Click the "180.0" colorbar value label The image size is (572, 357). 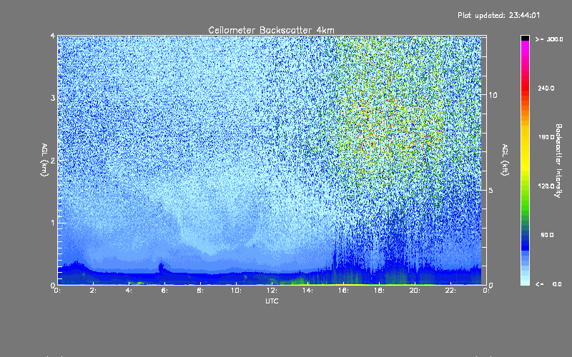546,137
